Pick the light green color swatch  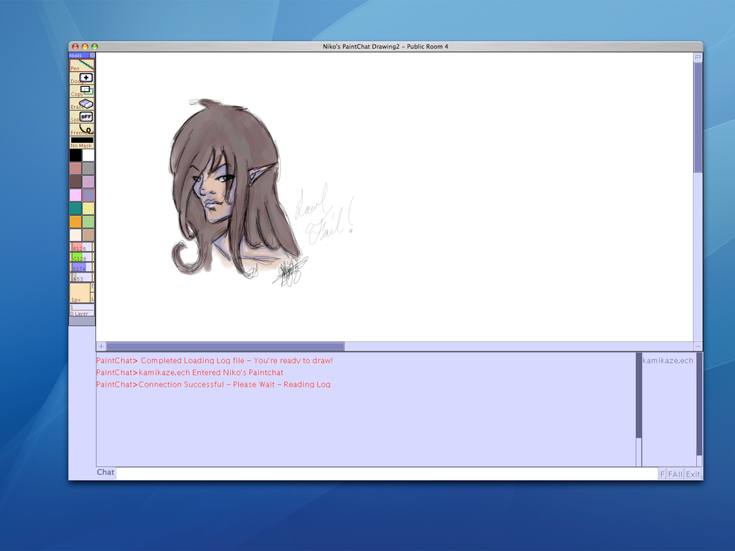click(x=88, y=221)
